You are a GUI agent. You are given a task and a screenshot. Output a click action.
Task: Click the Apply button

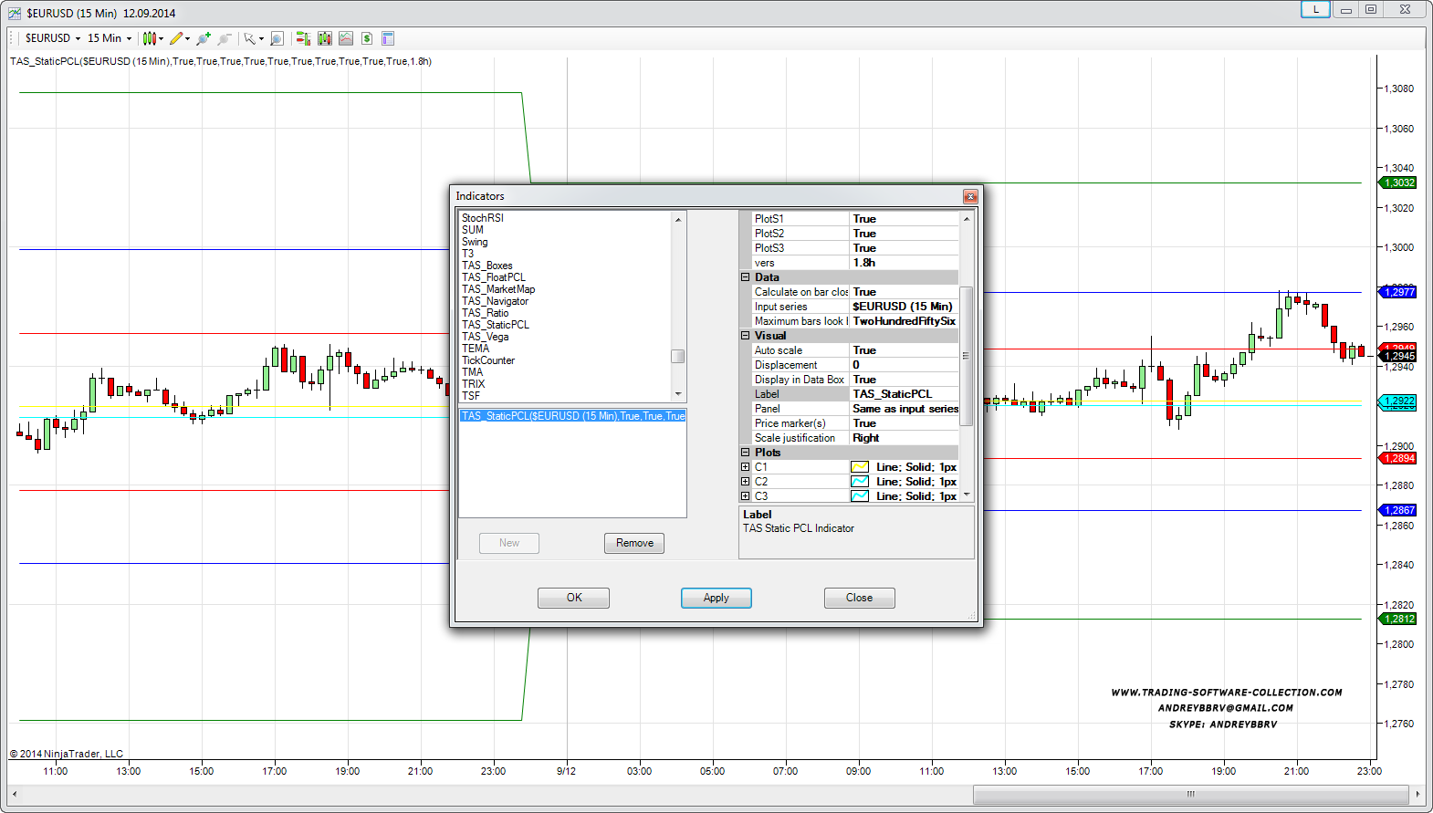click(716, 598)
